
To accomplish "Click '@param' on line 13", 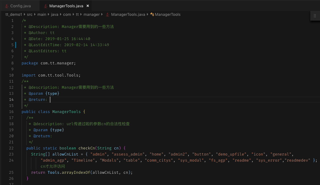I will (x=36, y=93).
